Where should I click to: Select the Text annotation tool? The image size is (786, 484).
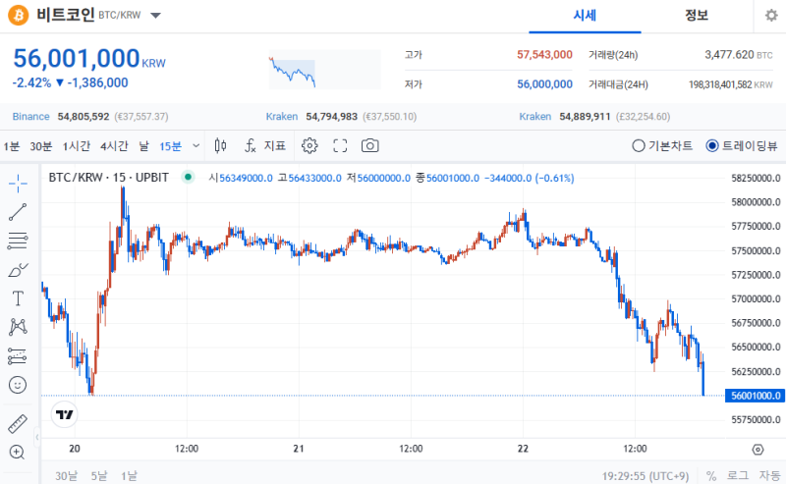pos(18,298)
